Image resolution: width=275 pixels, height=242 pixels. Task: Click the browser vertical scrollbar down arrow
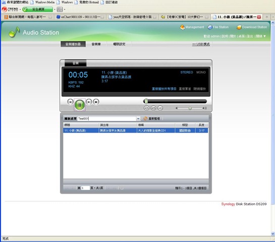[x=273, y=233]
